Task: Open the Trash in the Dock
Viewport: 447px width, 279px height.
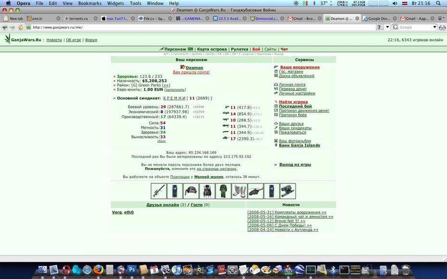Action: coord(406,269)
